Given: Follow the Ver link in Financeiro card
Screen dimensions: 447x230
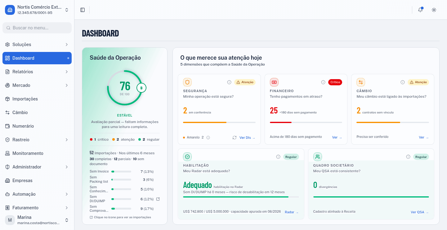Looking at the screenshot, I should (337, 137).
